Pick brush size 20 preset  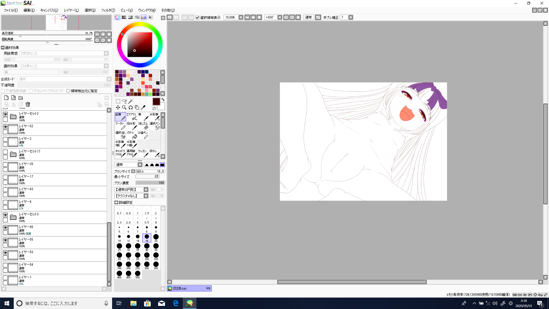[x=156, y=238]
